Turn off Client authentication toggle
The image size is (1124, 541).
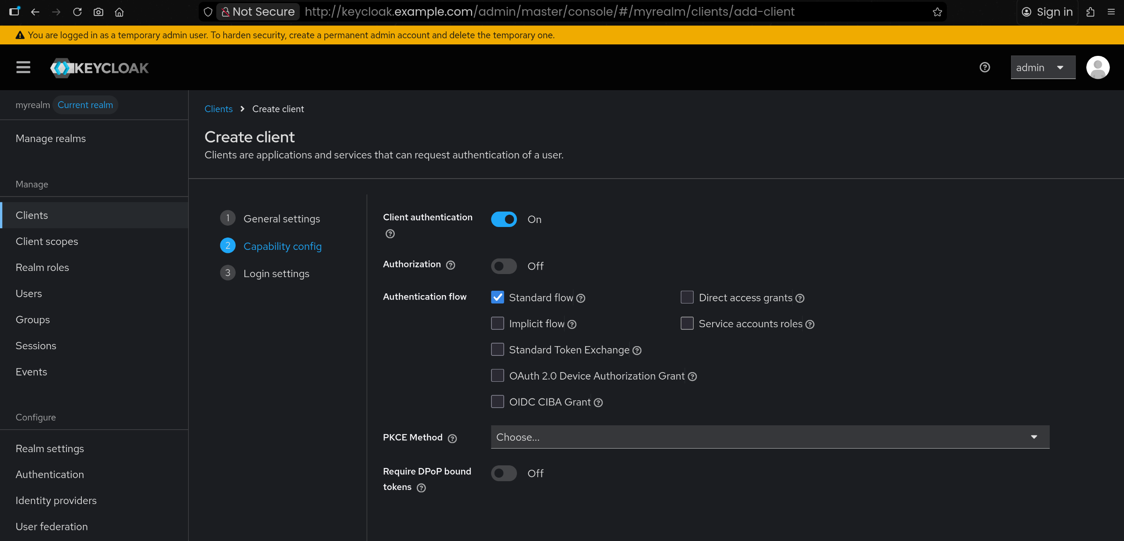[x=504, y=219]
